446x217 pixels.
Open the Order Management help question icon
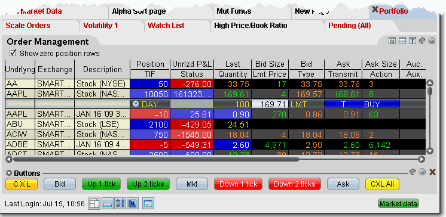(x=432, y=41)
